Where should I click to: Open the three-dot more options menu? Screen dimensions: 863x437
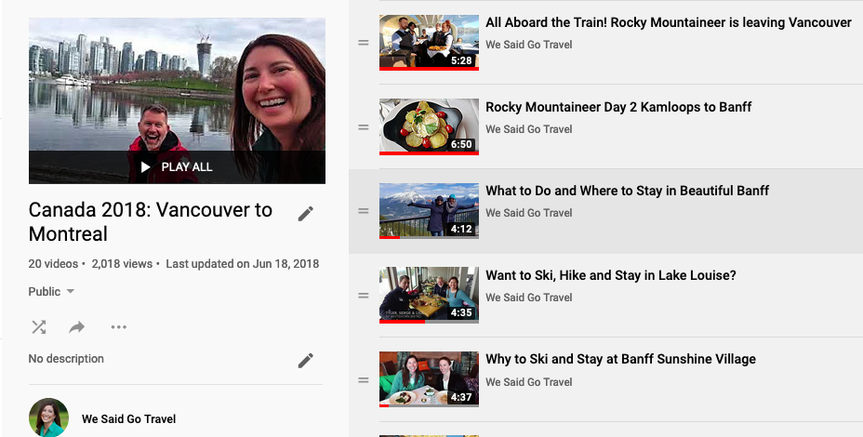coord(118,326)
